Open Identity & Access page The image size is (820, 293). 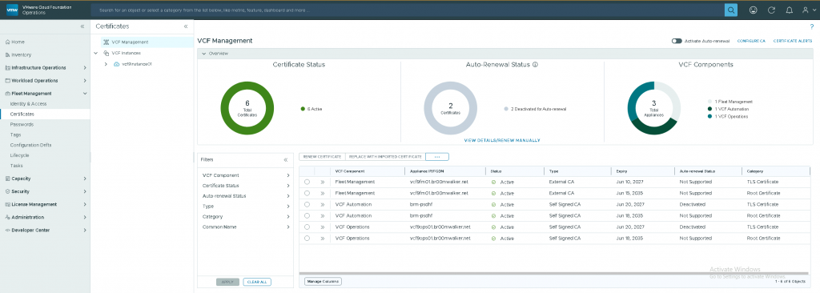(28, 103)
